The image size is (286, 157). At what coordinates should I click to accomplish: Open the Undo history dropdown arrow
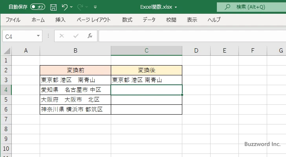coord(73,7)
